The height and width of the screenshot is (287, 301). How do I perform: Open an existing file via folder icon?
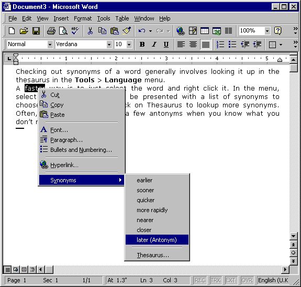pos(24,31)
